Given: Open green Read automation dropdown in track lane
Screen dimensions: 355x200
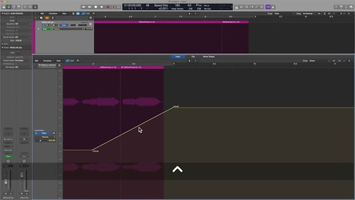Looking at the screenshot, I should pos(47,29).
